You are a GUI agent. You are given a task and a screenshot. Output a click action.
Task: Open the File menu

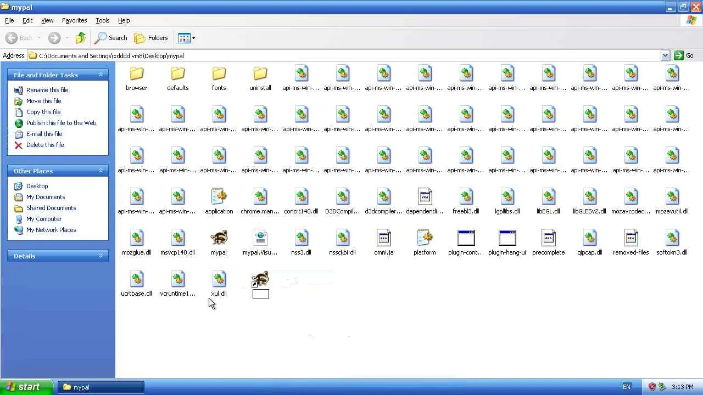[9, 20]
